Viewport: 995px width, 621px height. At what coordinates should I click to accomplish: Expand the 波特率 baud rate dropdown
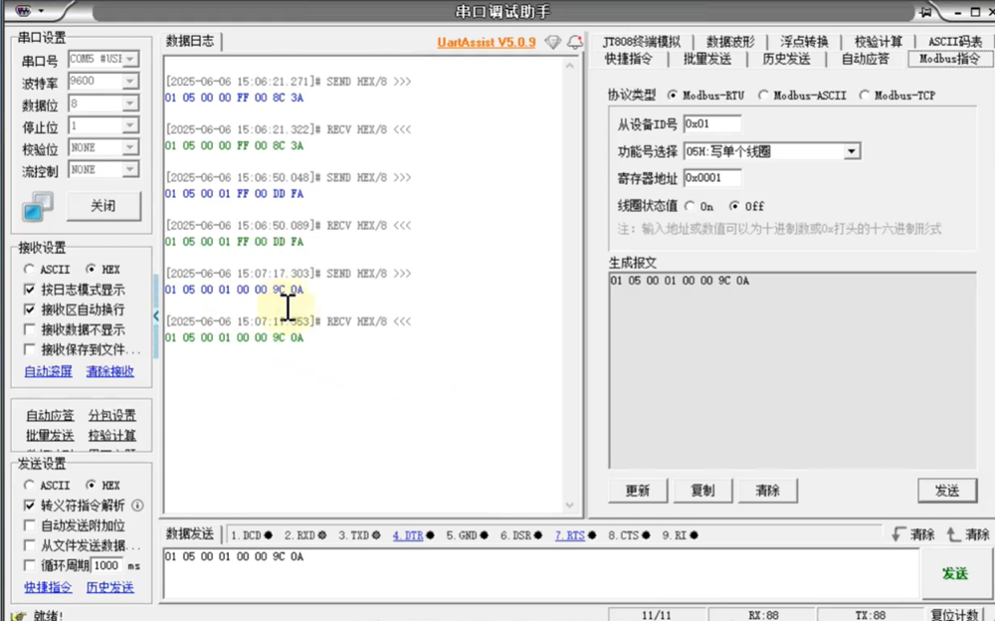129,82
